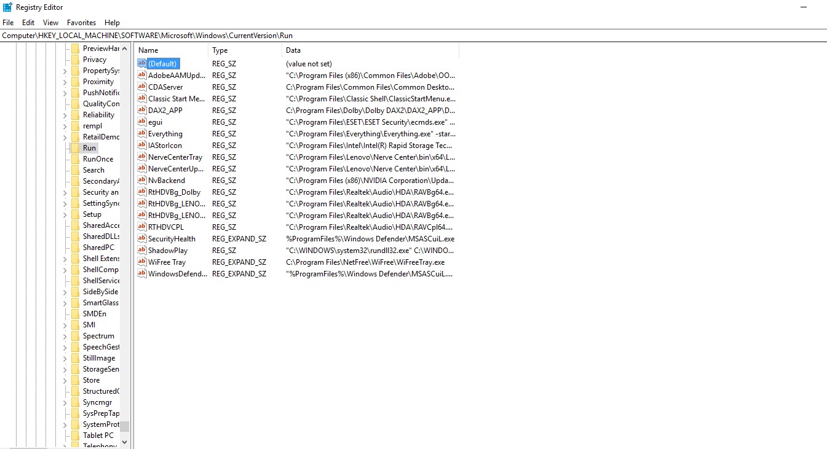Expand the PushNotific key in the tree
Image resolution: width=827 pixels, height=449 pixels.
(65, 93)
